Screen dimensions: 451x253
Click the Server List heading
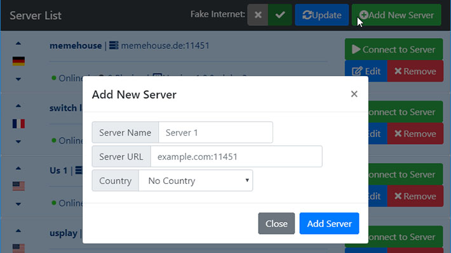click(36, 15)
